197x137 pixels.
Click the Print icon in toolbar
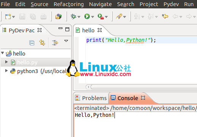[x=43, y=16]
